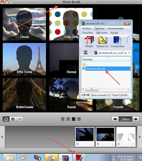The height and width of the screenshot is (161, 142).
Task: Go to the second effects page indicator
Action: tap(68, 119)
